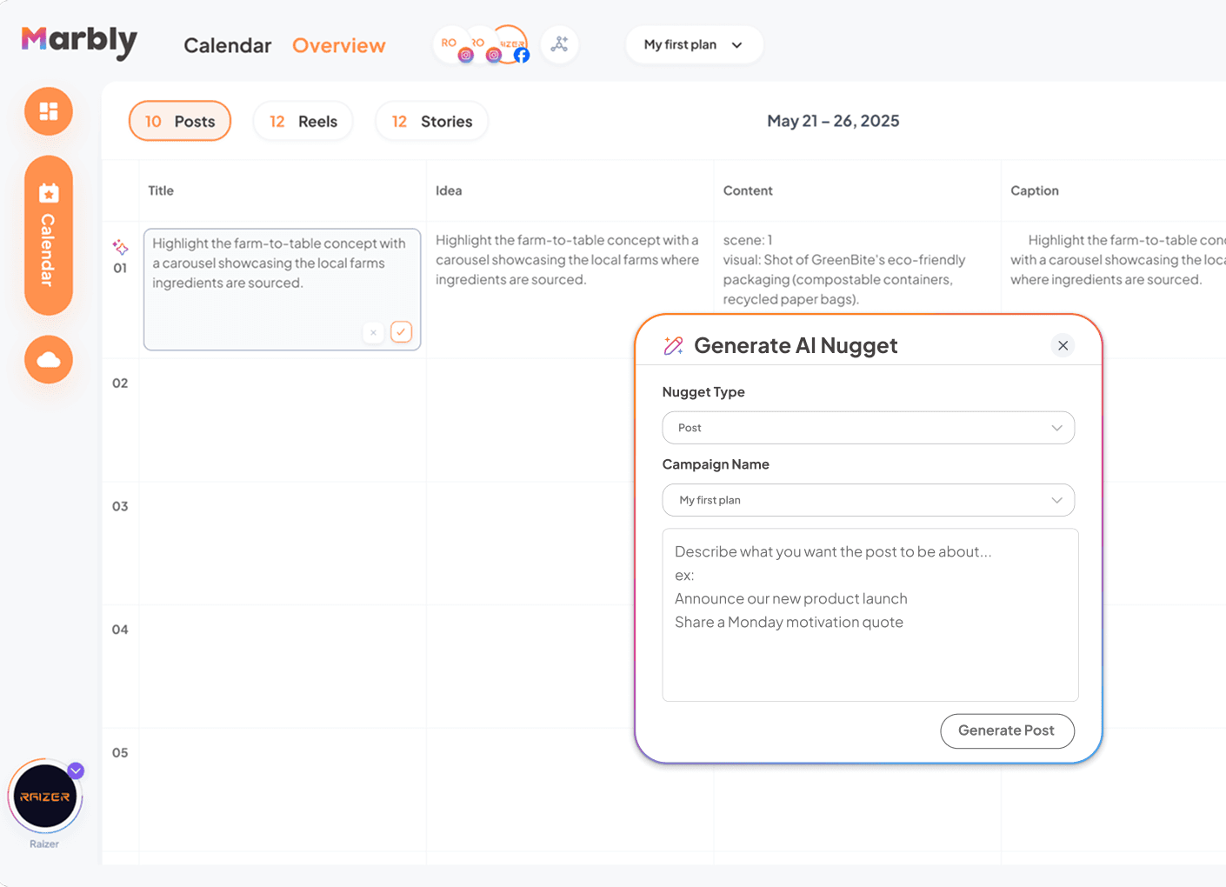This screenshot has height=887, width=1226.
Task: Select the Calendar icon in left sidebar
Action: (x=48, y=193)
